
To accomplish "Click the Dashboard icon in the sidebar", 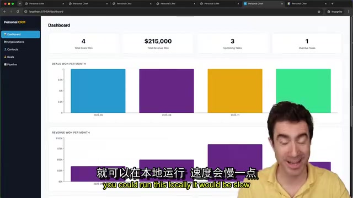I will pyautogui.click(x=5, y=34).
